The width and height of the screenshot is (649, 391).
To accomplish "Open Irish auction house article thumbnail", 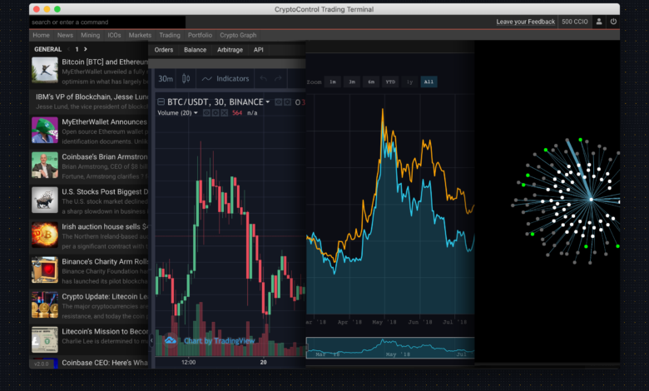I will pyautogui.click(x=45, y=235).
